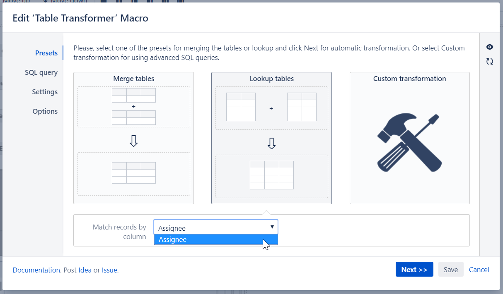Click the Idea link
This screenshot has width=503, height=294.
click(x=85, y=270)
